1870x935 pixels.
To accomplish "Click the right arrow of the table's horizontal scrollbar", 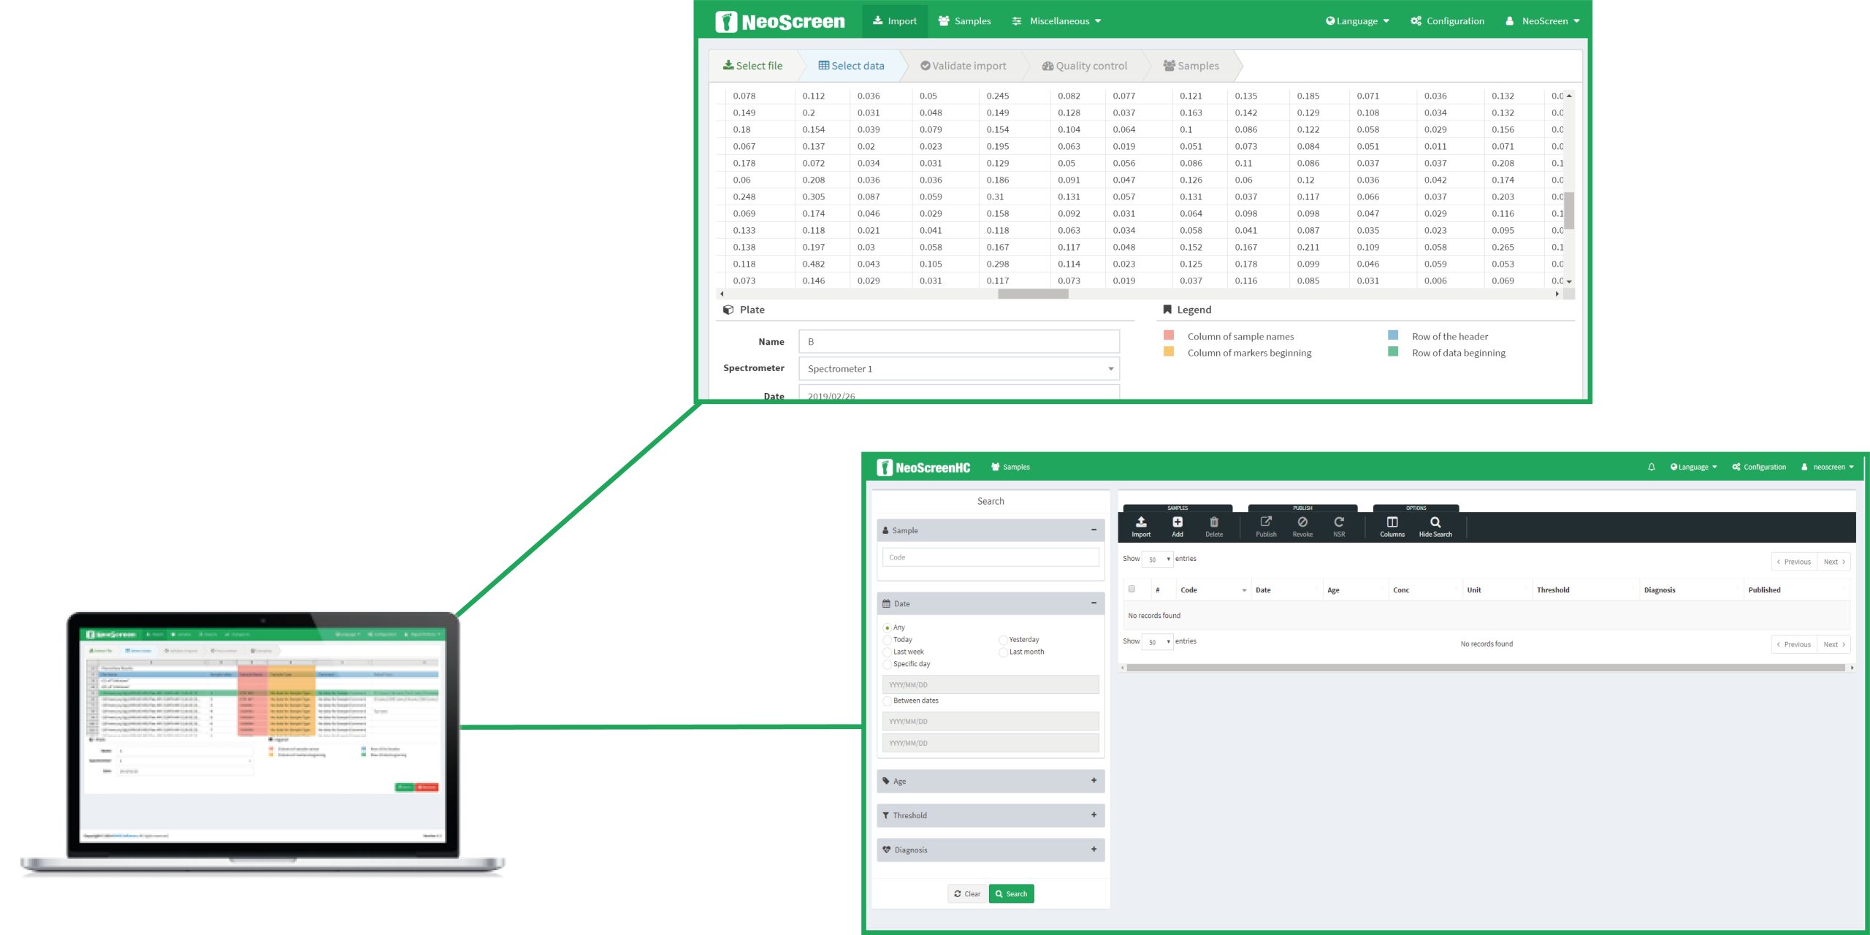I will tap(1557, 294).
